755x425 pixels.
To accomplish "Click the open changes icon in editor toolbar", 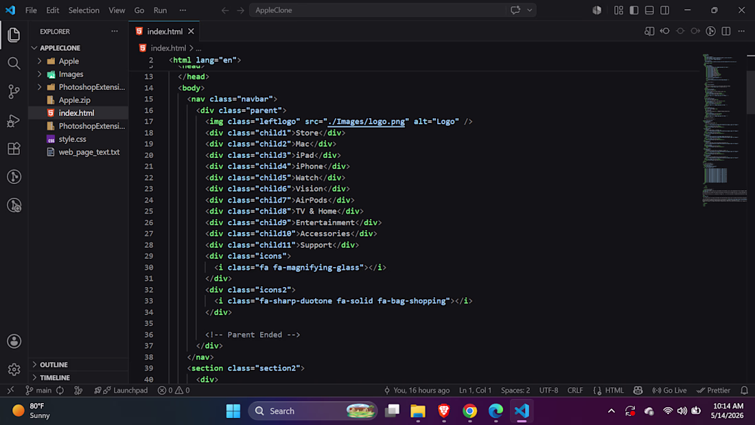I will point(649,32).
